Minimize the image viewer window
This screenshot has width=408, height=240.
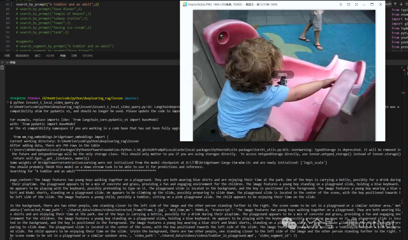pos(364,5)
